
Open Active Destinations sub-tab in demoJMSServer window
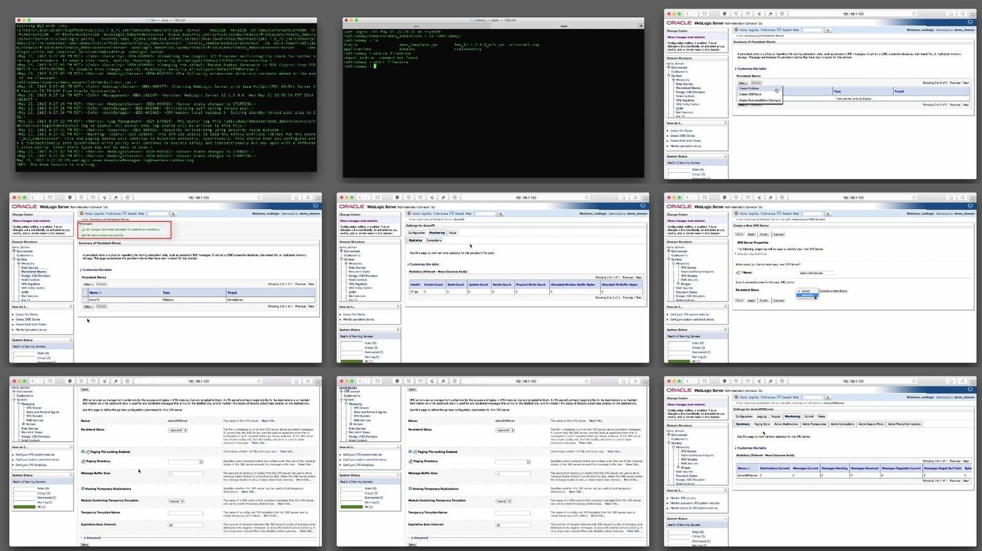[x=786, y=424]
